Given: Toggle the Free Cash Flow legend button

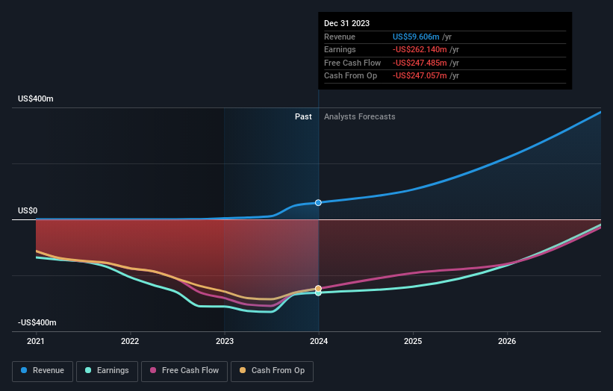Looking at the screenshot, I should pos(184,371).
